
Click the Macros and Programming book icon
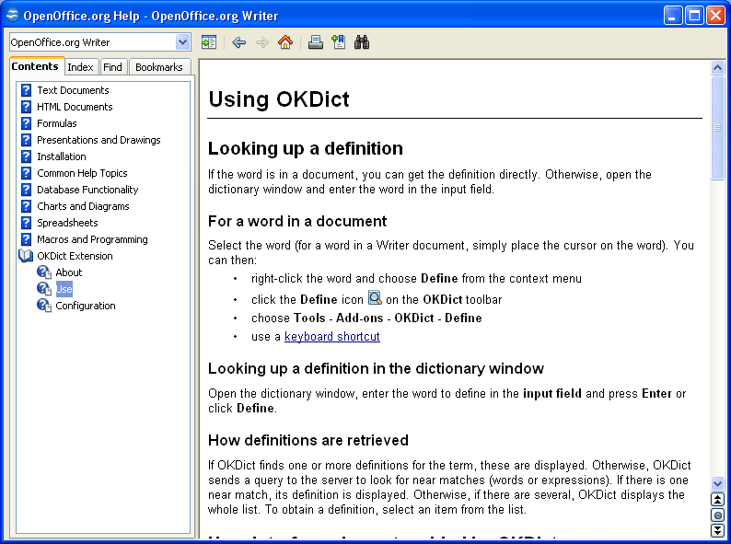coord(26,239)
